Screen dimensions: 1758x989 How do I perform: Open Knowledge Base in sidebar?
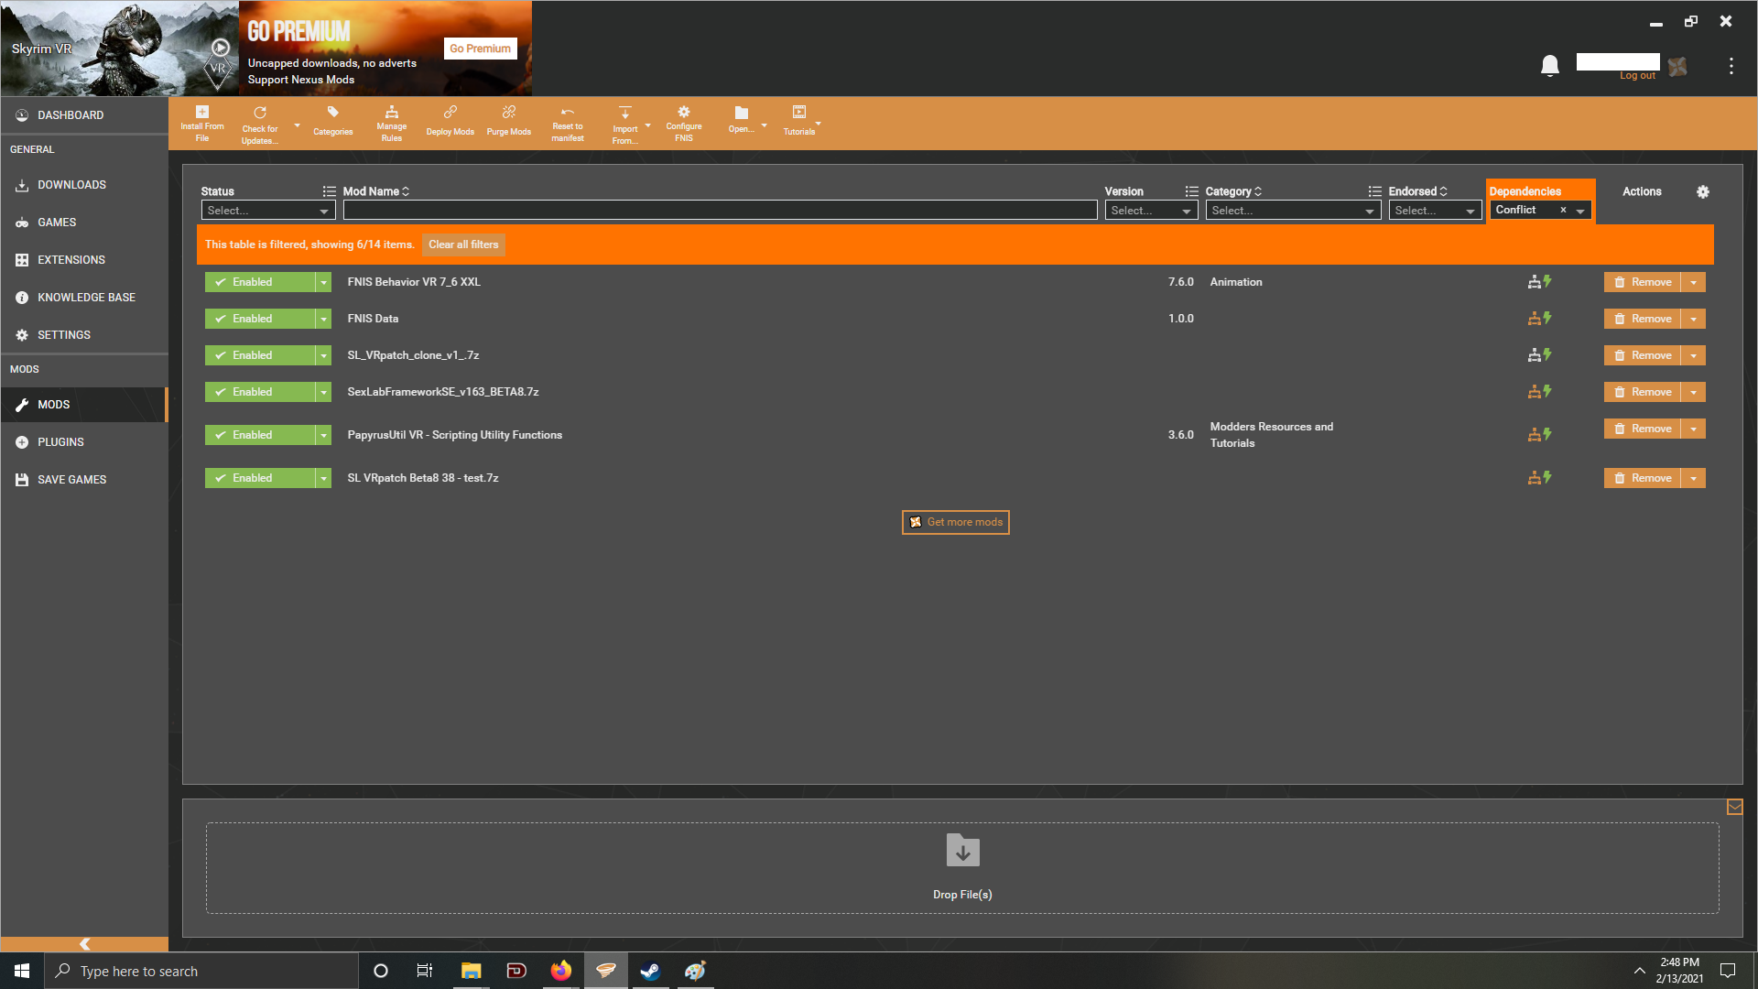pyautogui.click(x=84, y=298)
